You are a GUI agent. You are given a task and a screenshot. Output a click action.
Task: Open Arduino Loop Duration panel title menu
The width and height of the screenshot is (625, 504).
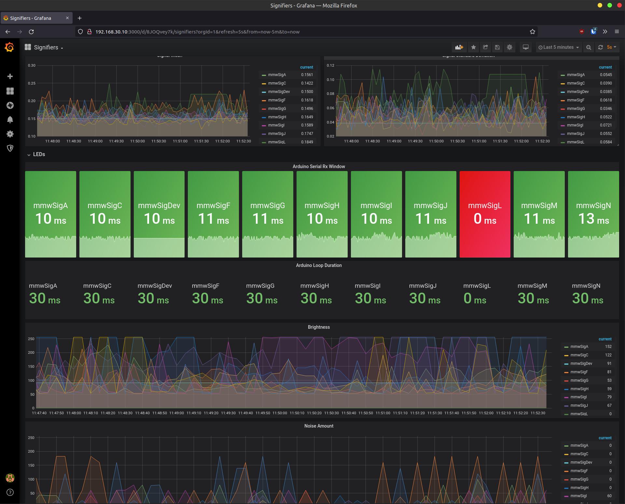tap(319, 265)
